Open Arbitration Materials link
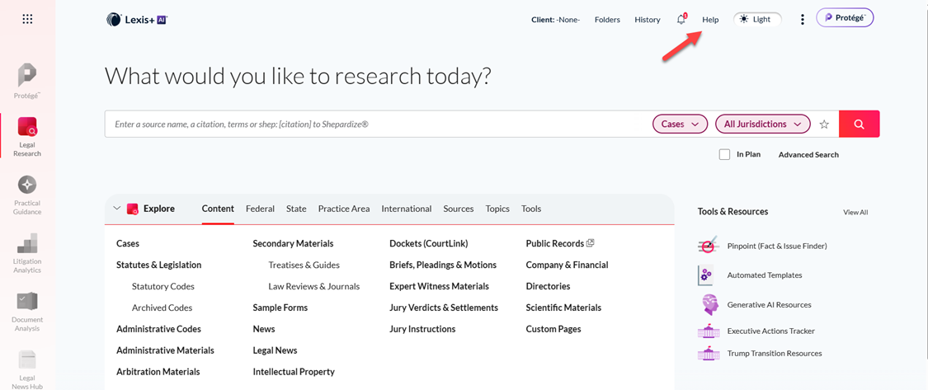The height and width of the screenshot is (390, 928). tap(158, 372)
